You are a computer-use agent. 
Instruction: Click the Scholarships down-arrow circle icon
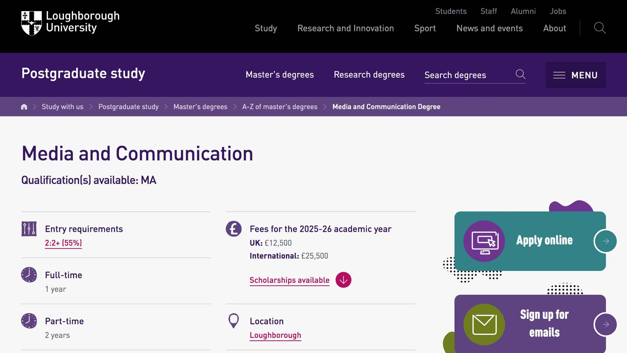[x=343, y=280]
